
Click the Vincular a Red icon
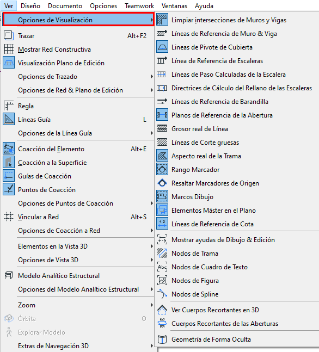9,217
